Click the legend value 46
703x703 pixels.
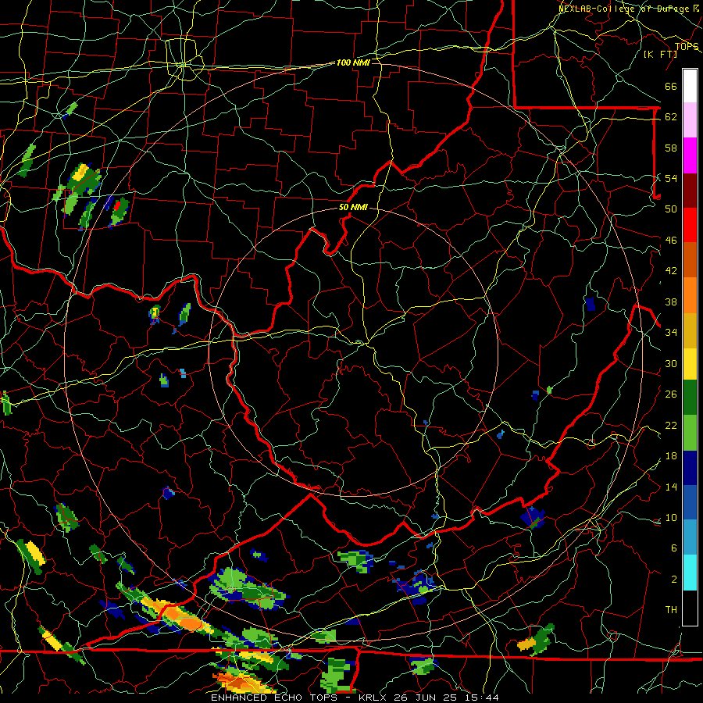(671, 240)
